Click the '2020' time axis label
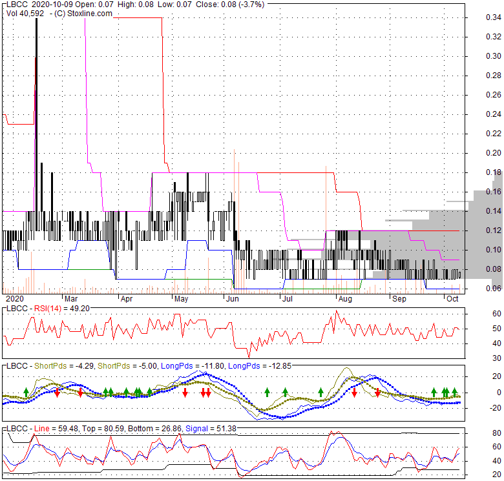This screenshot has width=504, height=481. 15,299
